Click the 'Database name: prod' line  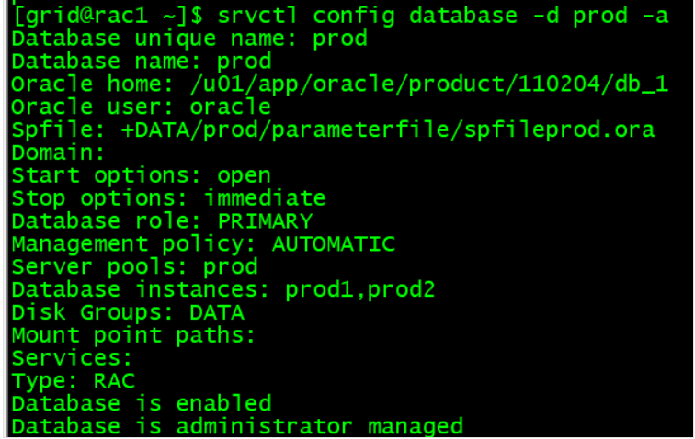tap(142, 62)
